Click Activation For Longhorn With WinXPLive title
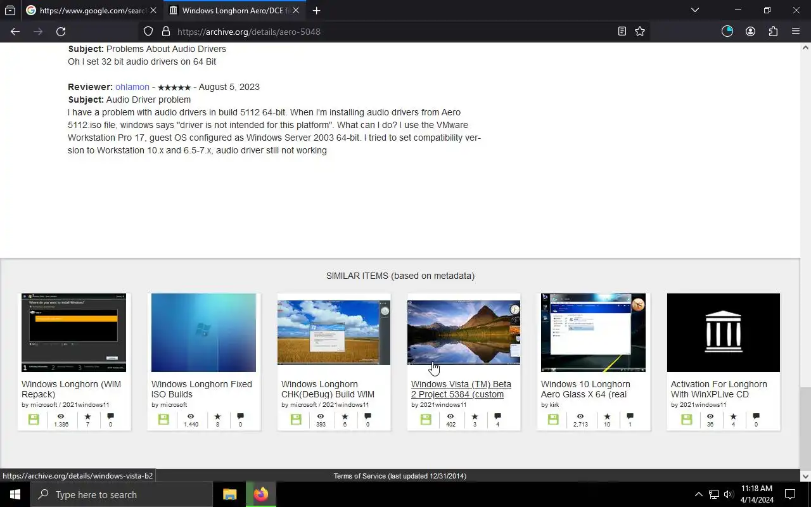The width and height of the screenshot is (811, 507). 718,389
